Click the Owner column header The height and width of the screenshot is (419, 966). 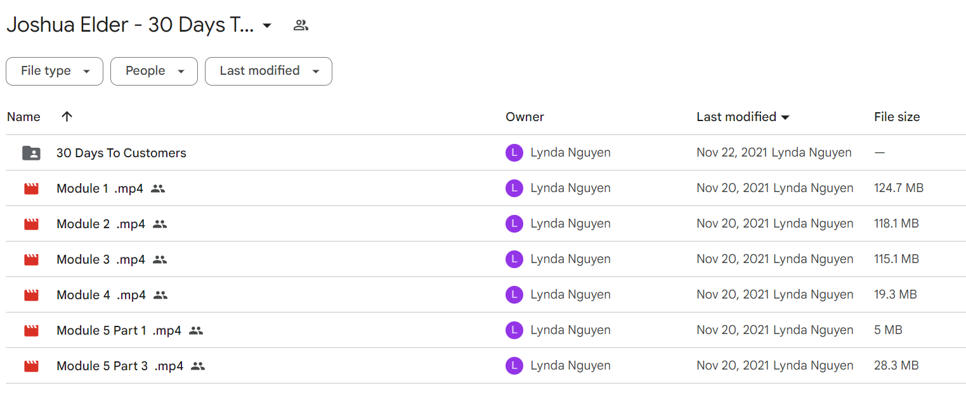click(525, 117)
